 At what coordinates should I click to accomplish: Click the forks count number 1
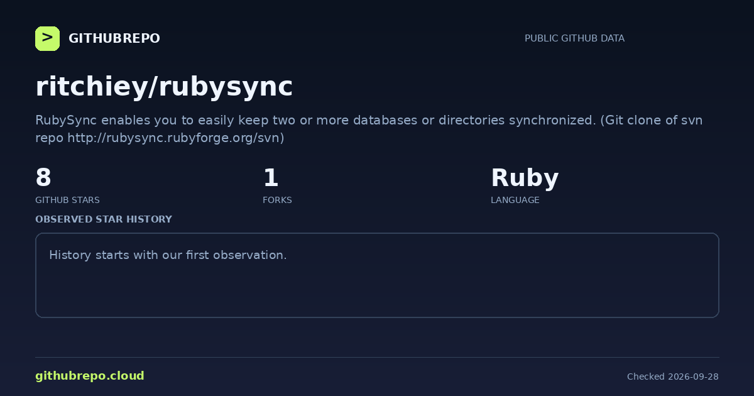coord(270,178)
